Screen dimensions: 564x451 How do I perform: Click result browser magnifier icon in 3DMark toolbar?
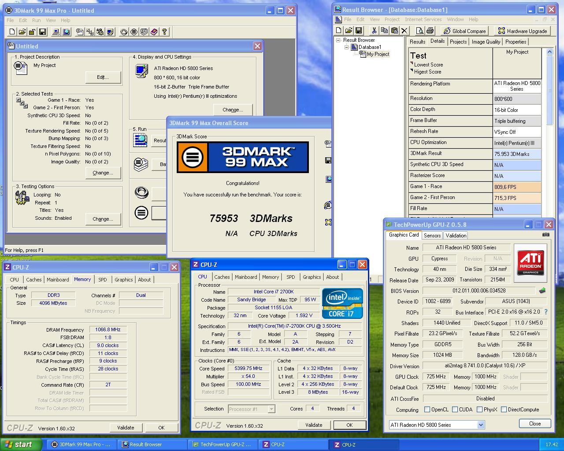66,32
